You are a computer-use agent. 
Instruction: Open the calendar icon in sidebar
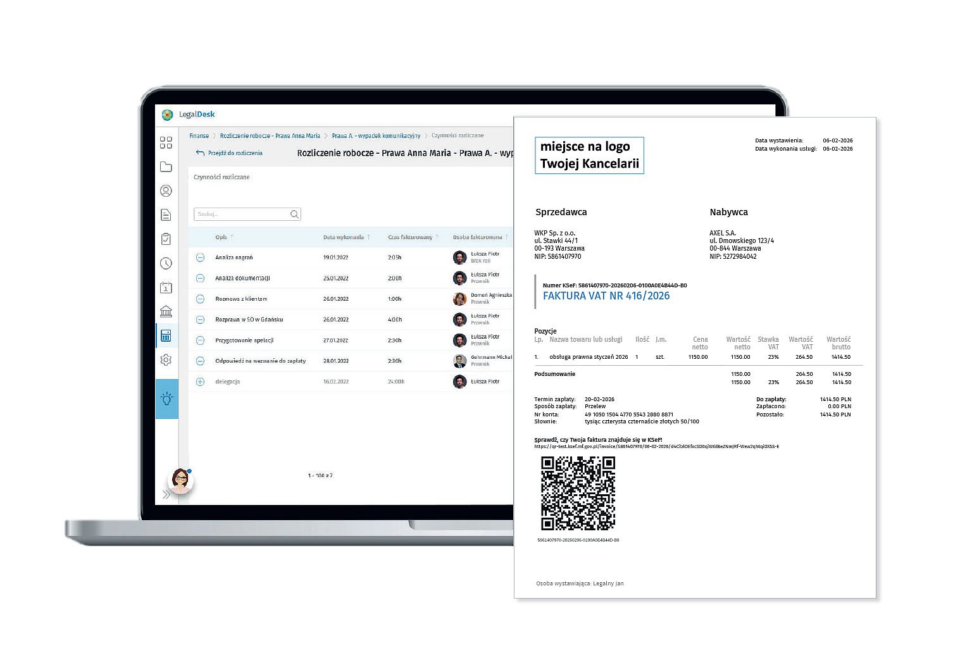[x=166, y=287]
